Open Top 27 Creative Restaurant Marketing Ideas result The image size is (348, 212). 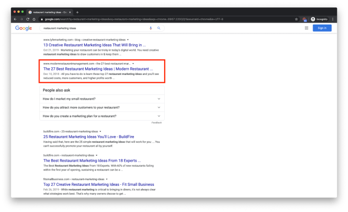(99, 184)
